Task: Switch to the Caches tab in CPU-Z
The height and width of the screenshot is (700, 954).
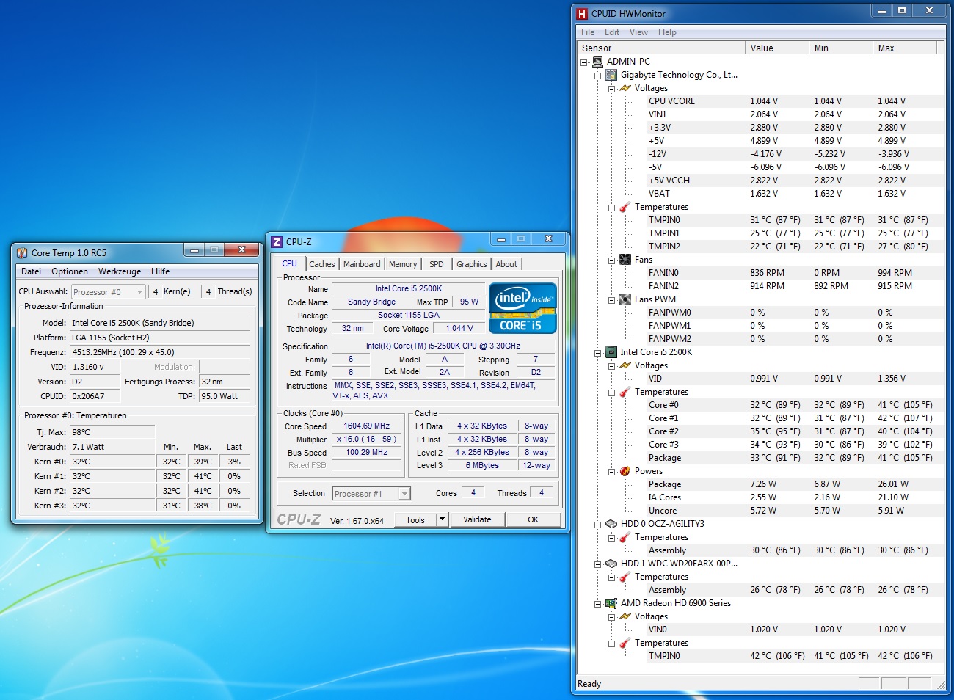Action: (x=321, y=264)
